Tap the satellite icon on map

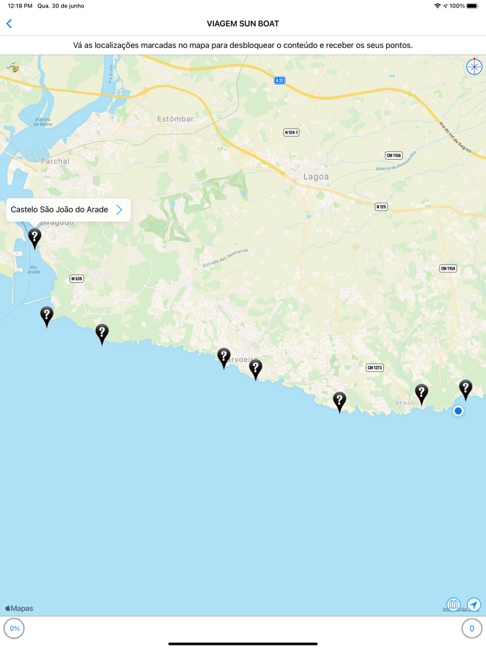click(x=12, y=66)
